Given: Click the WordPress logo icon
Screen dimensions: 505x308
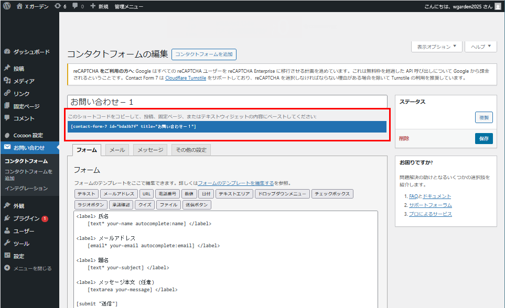Looking at the screenshot, I should [6, 6].
